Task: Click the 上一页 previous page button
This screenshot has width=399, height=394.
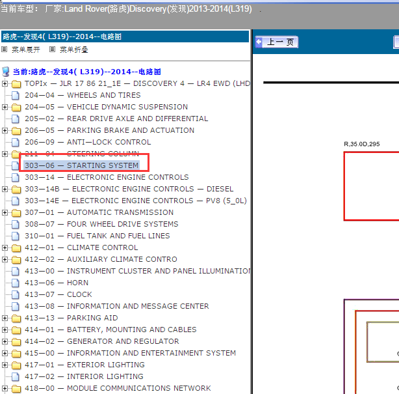Action: (x=277, y=42)
